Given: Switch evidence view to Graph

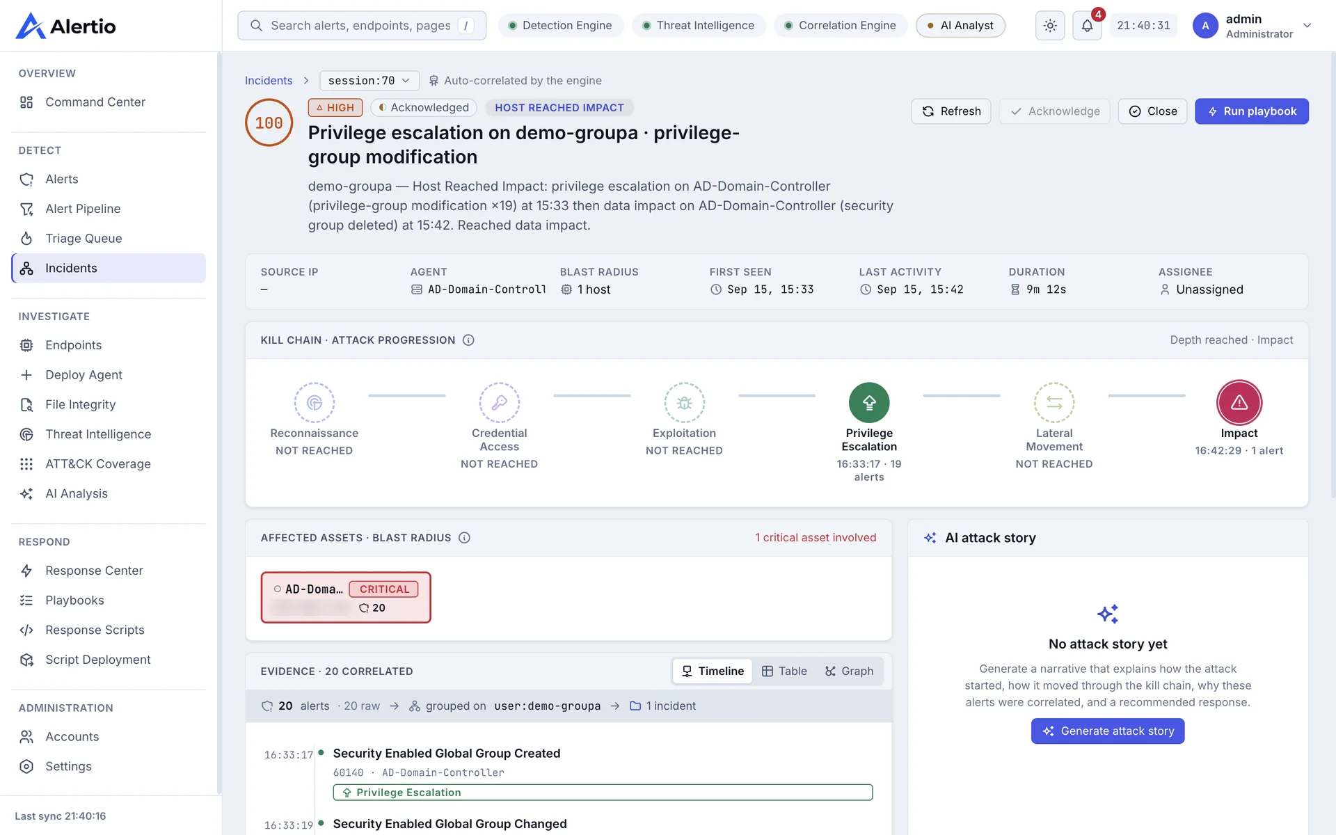Looking at the screenshot, I should [x=849, y=671].
